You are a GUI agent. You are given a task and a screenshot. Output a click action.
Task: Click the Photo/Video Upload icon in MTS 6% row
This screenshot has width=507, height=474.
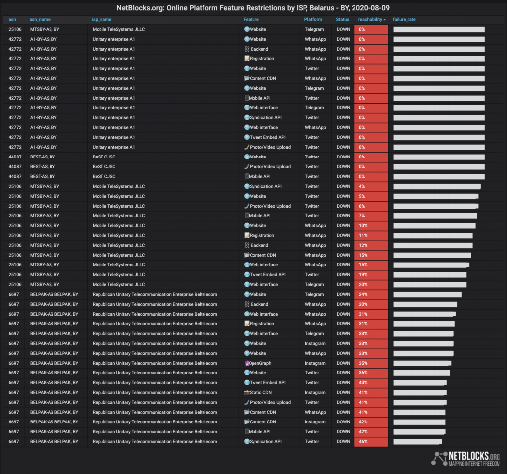(247, 206)
